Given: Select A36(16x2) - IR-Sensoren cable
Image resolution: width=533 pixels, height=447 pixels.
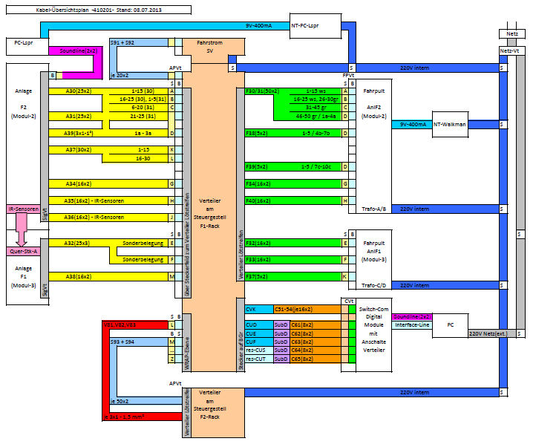Looking at the screenshot, I should pyautogui.click(x=108, y=218).
